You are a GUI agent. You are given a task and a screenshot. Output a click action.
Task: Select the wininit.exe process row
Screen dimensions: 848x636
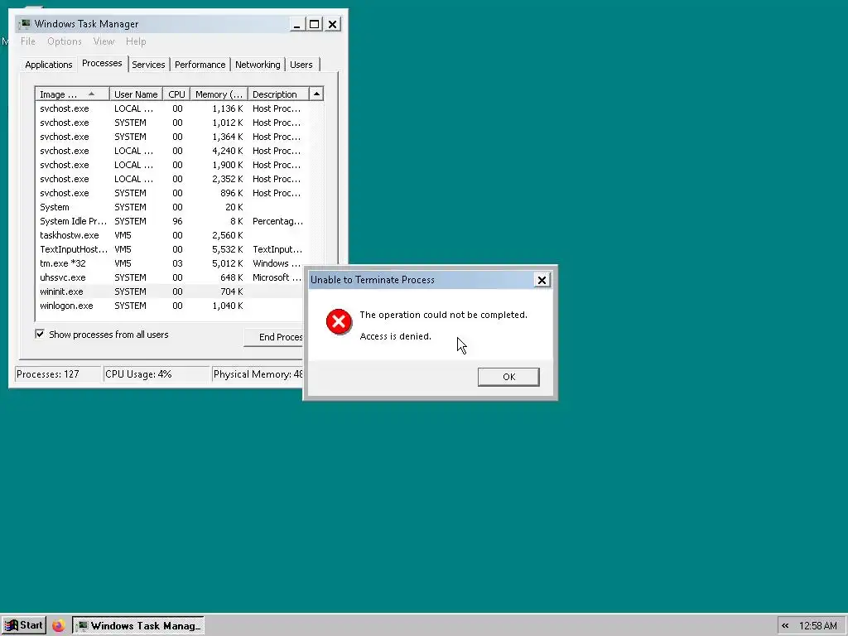click(x=171, y=291)
